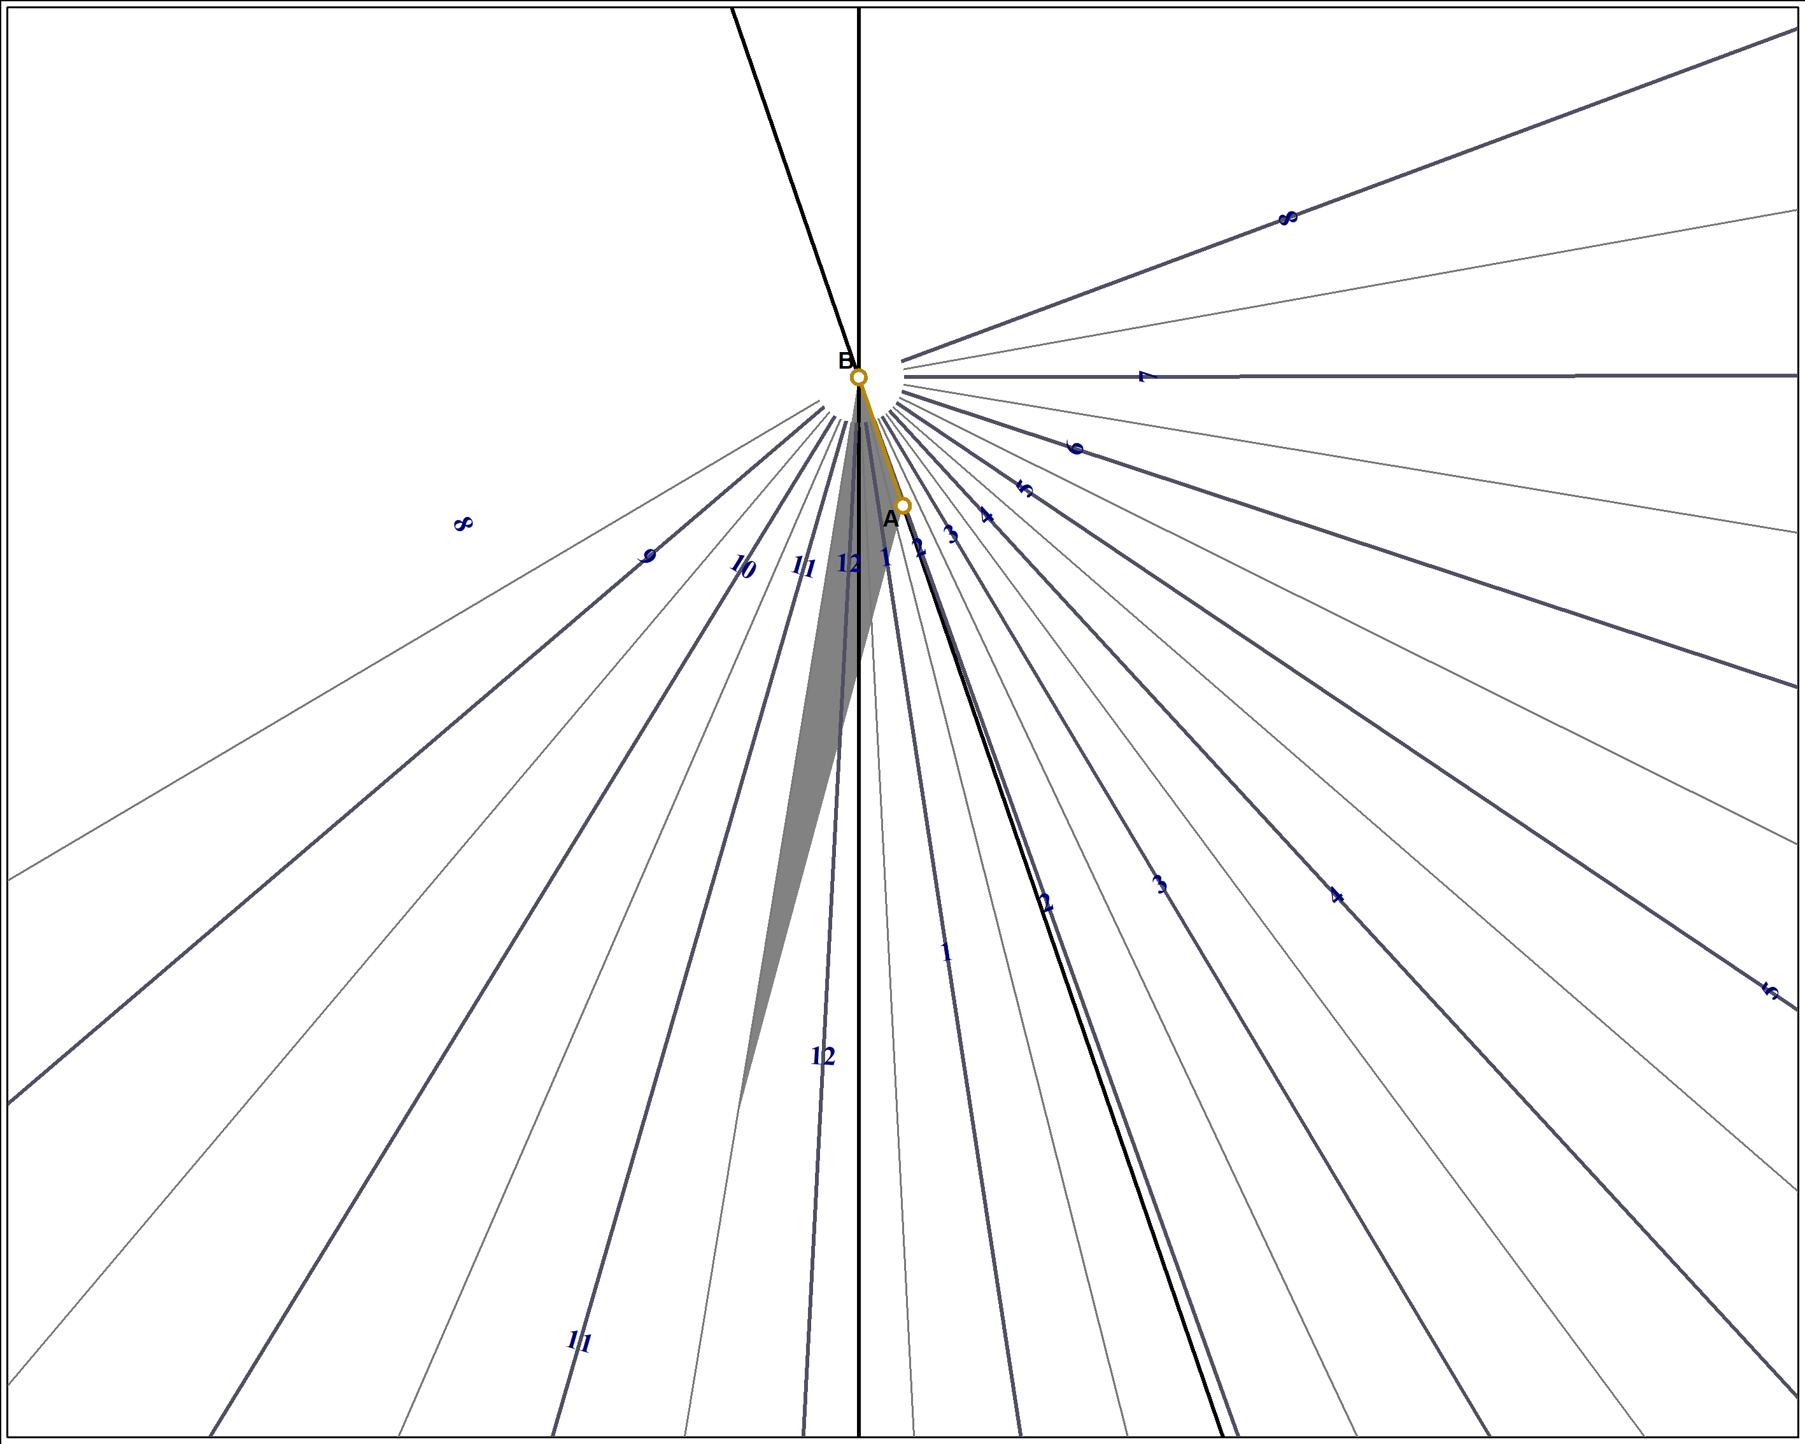The width and height of the screenshot is (1805, 1444).
Task: Click the gold gnomon segment between A and B
Action: (881, 442)
